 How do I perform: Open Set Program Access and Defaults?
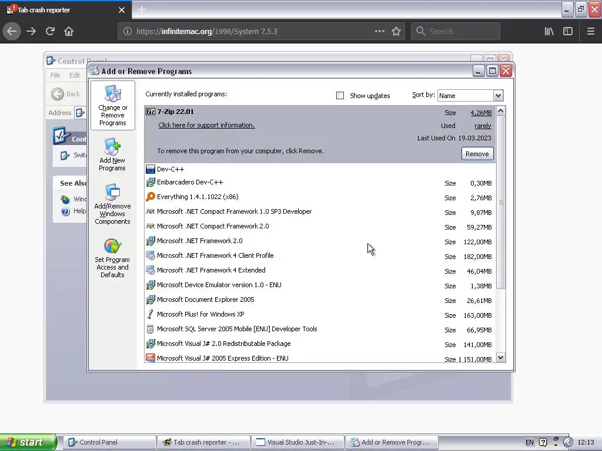[x=112, y=258]
